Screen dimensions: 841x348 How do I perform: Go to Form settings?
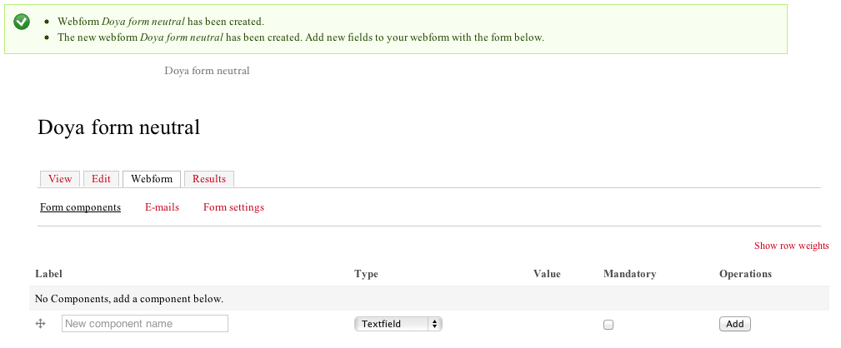click(233, 207)
